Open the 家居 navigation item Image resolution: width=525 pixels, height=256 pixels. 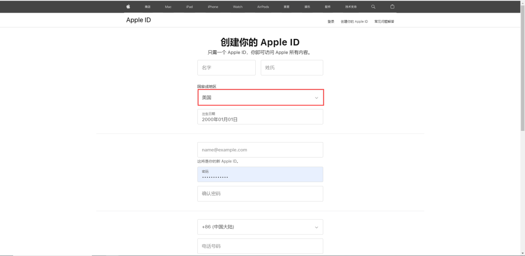point(286,7)
